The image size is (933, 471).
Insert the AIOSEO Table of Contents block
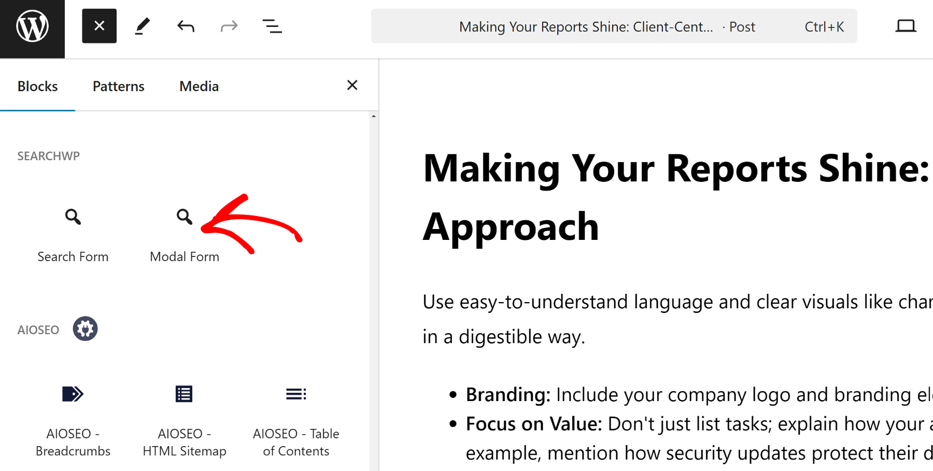click(x=296, y=420)
